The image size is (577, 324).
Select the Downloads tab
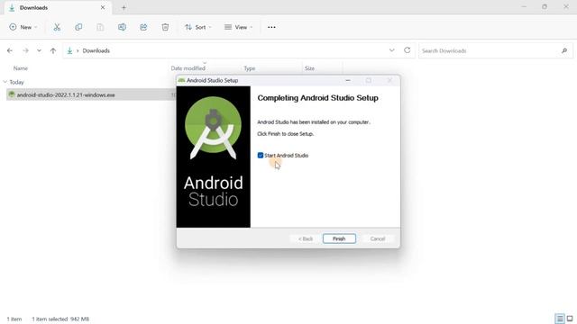tap(58, 8)
